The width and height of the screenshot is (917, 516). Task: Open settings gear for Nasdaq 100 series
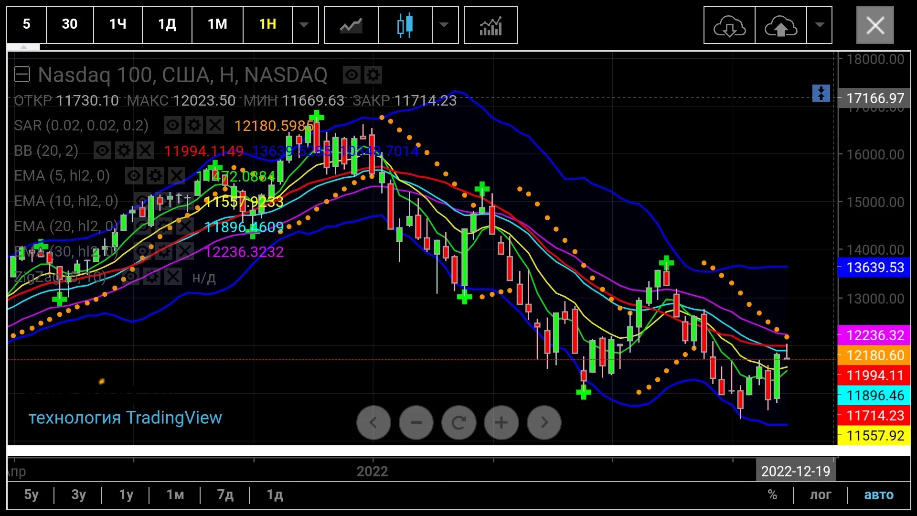coord(373,75)
